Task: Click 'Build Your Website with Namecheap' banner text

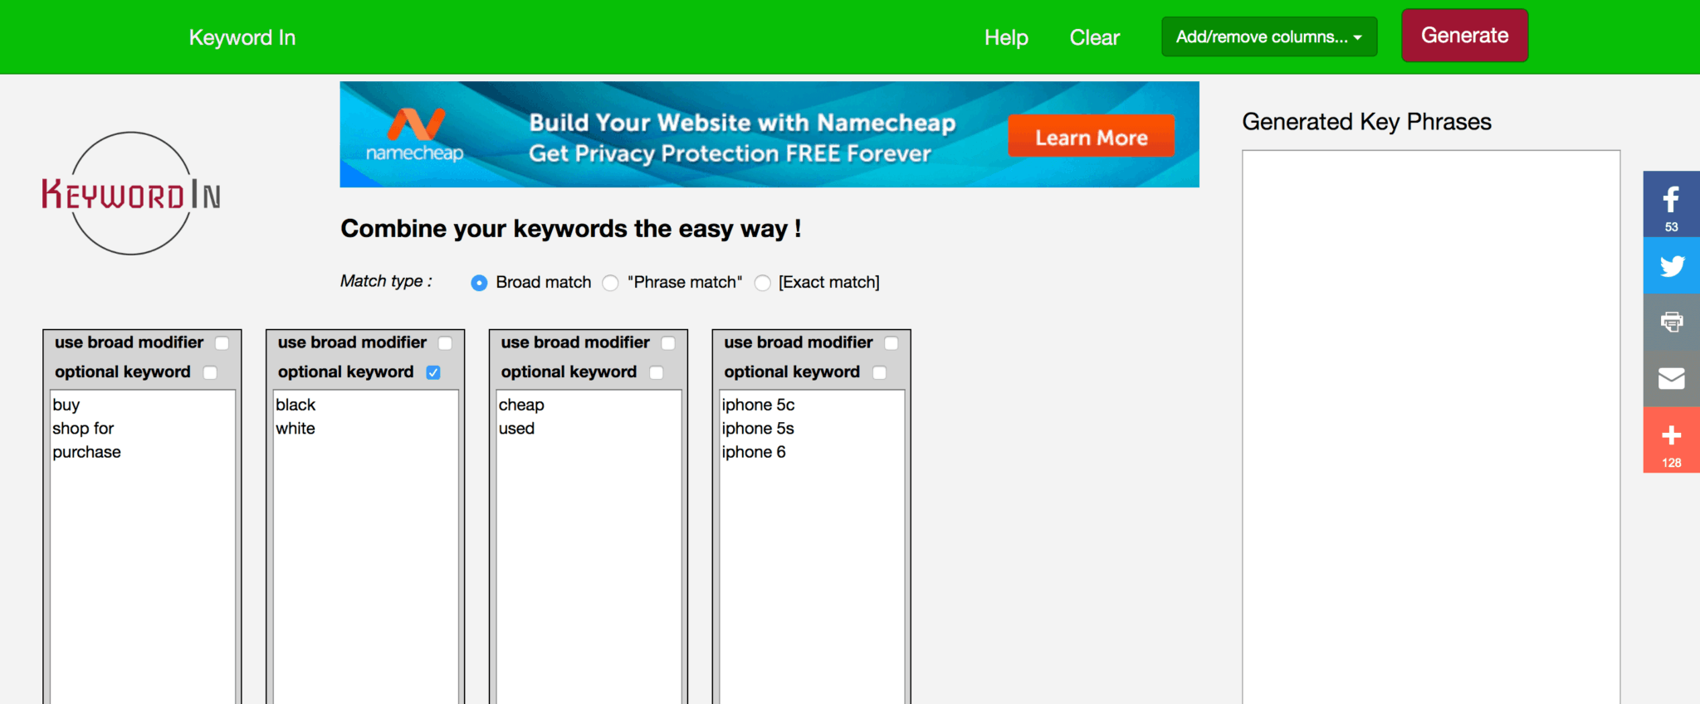Action: [742, 123]
